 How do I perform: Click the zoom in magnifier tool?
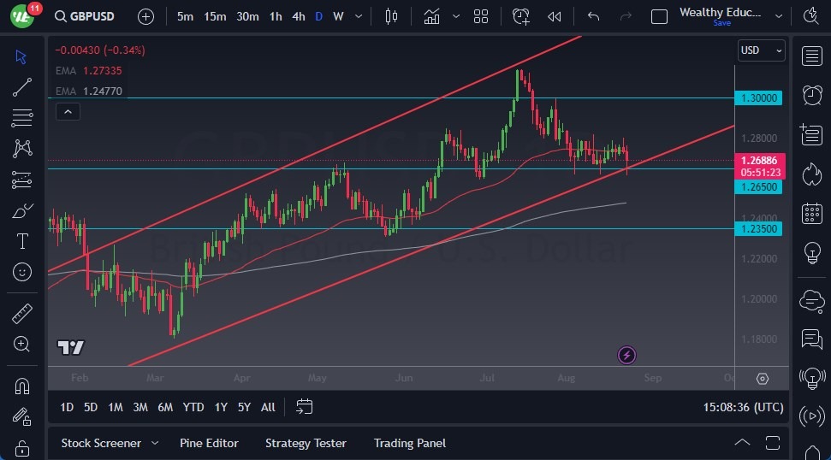(x=22, y=344)
